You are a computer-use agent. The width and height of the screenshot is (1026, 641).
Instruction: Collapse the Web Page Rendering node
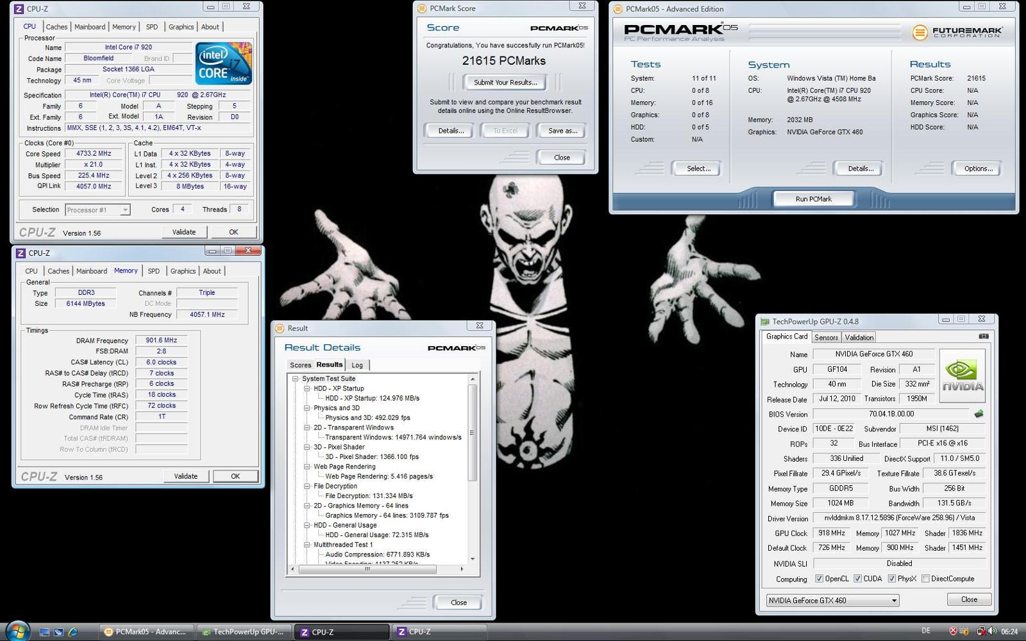pos(307,467)
